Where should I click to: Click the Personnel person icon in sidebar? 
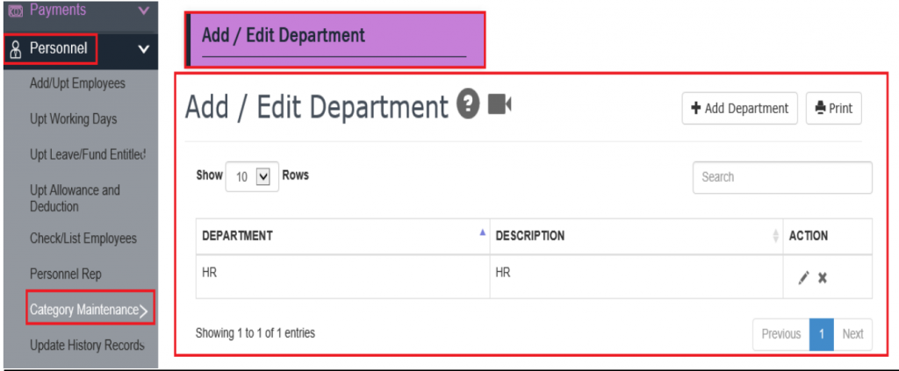point(15,49)
